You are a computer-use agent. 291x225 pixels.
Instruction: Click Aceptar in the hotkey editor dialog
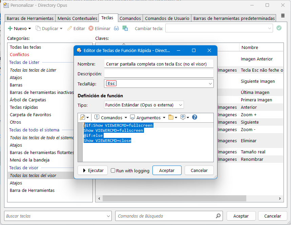click(x=167, y=170)
